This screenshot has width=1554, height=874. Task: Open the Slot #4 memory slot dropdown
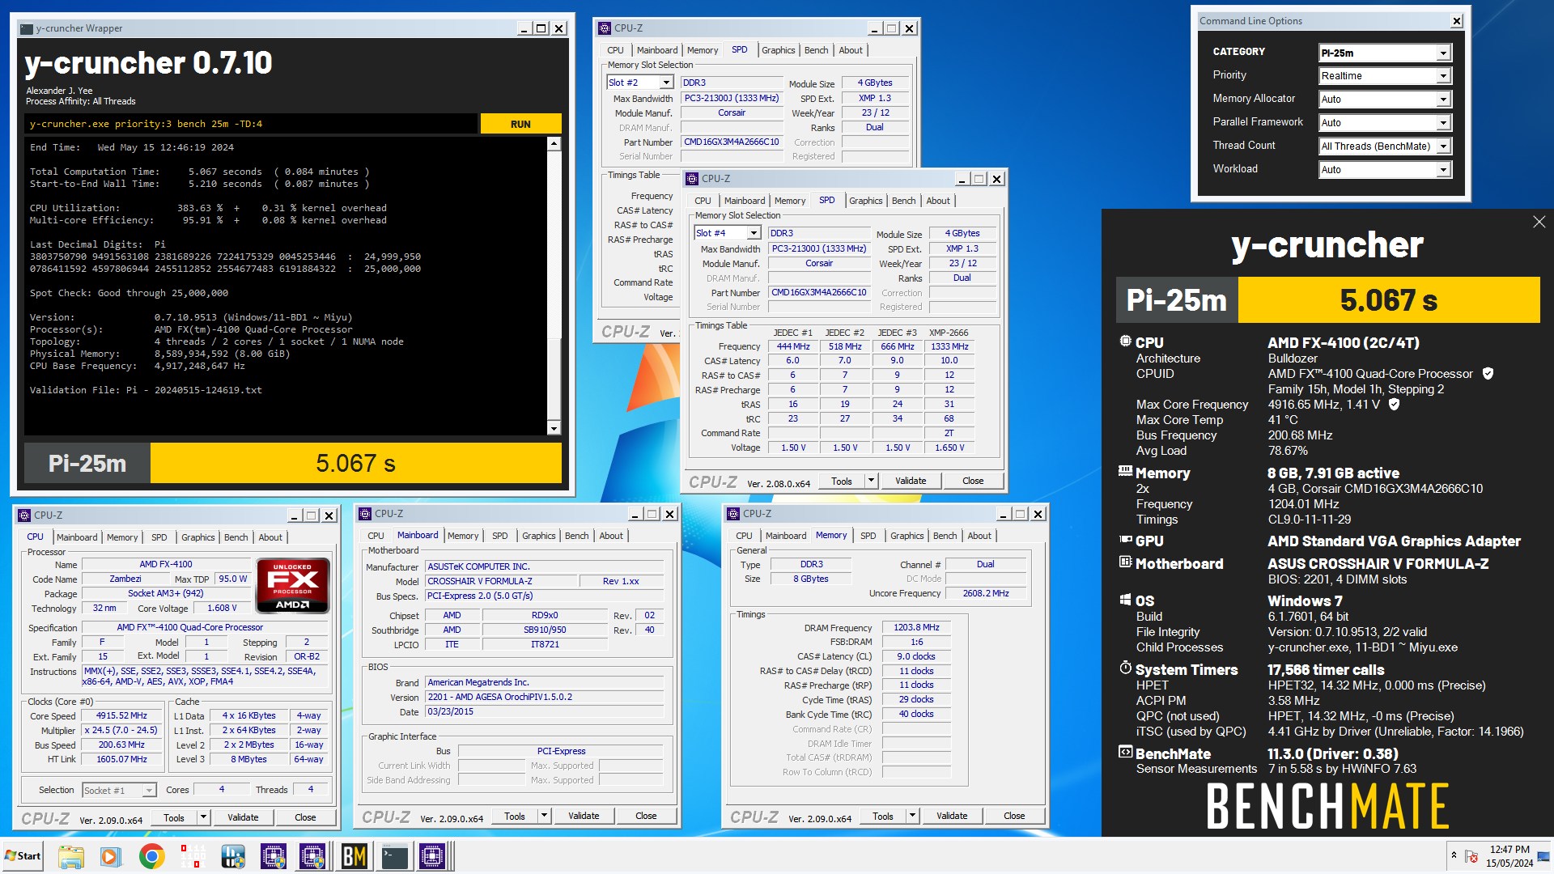pos(754,233)
